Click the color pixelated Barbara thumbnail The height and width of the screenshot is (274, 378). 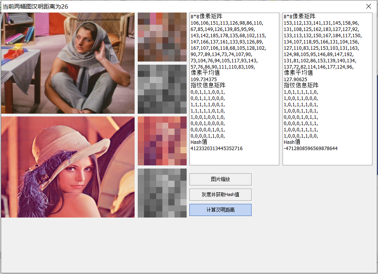pyautogui.click(x=162, y=37)
